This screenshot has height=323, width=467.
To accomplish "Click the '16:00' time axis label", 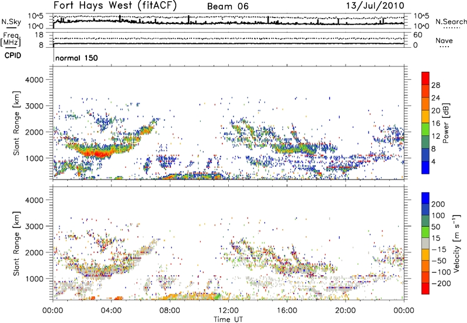I will point(287,311).
